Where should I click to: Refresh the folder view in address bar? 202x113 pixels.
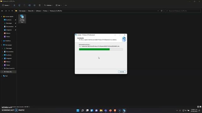162,11
